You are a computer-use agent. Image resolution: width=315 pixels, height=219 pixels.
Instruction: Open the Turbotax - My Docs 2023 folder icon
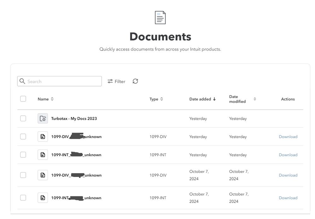(43, 118)
